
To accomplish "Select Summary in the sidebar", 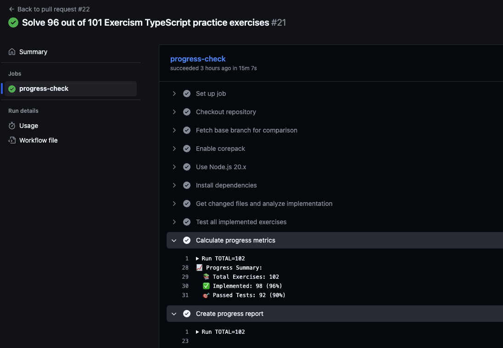I will pos(33,51).
